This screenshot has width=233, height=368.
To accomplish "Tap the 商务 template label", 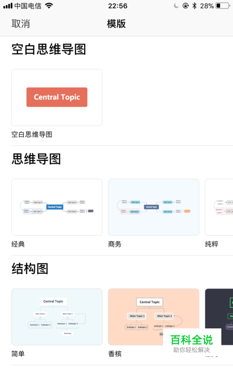I will point(115,244).
